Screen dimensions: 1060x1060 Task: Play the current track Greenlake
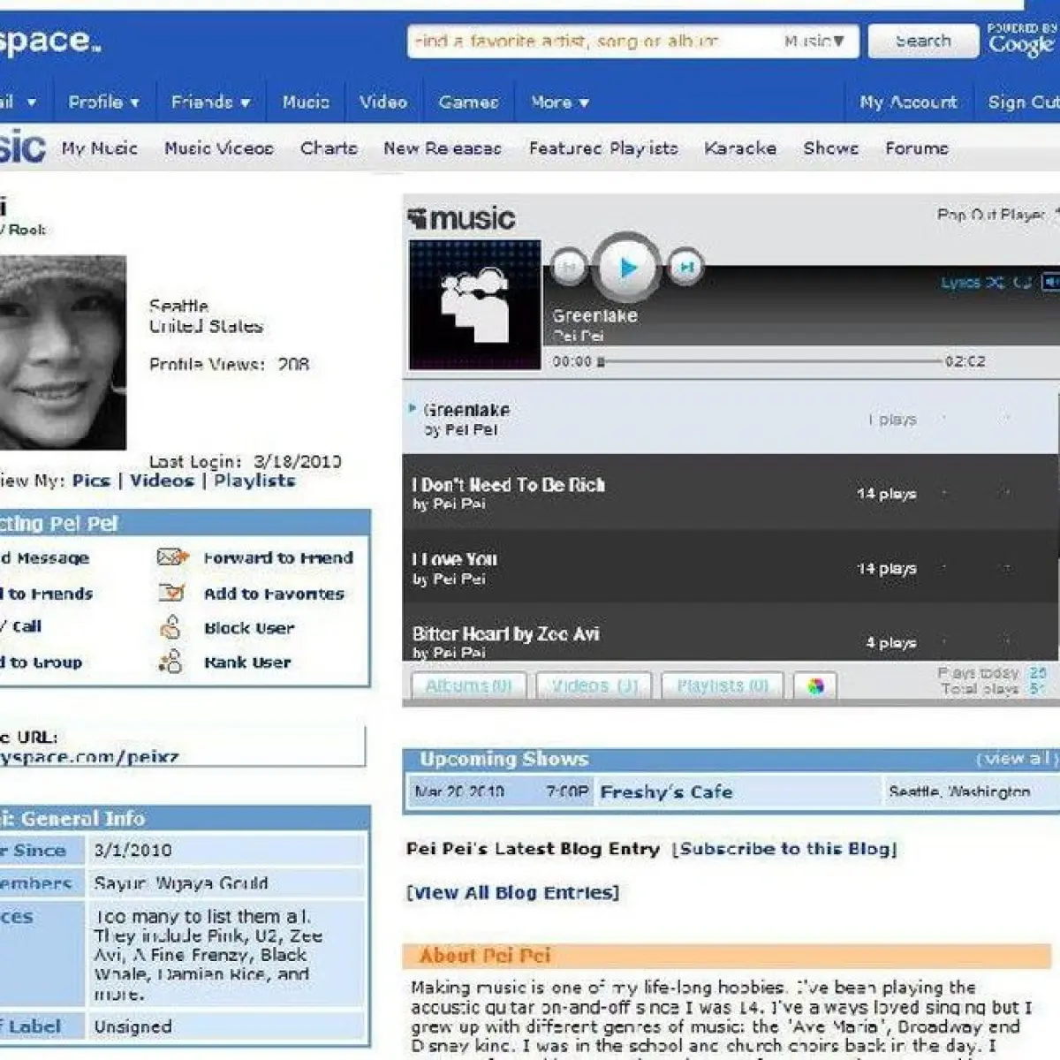626,267
